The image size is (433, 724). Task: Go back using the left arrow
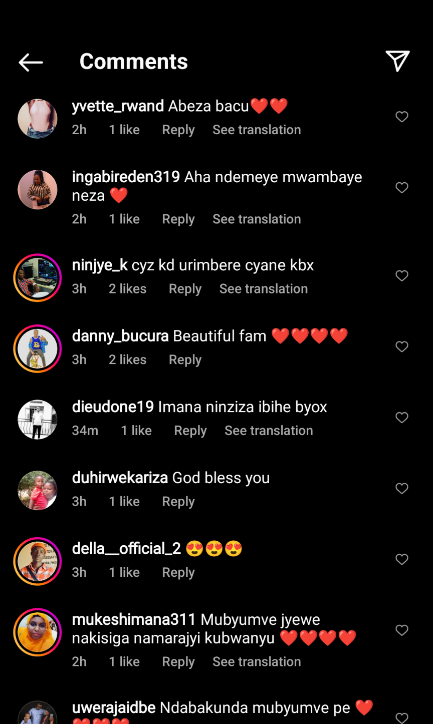click(31, 62)
